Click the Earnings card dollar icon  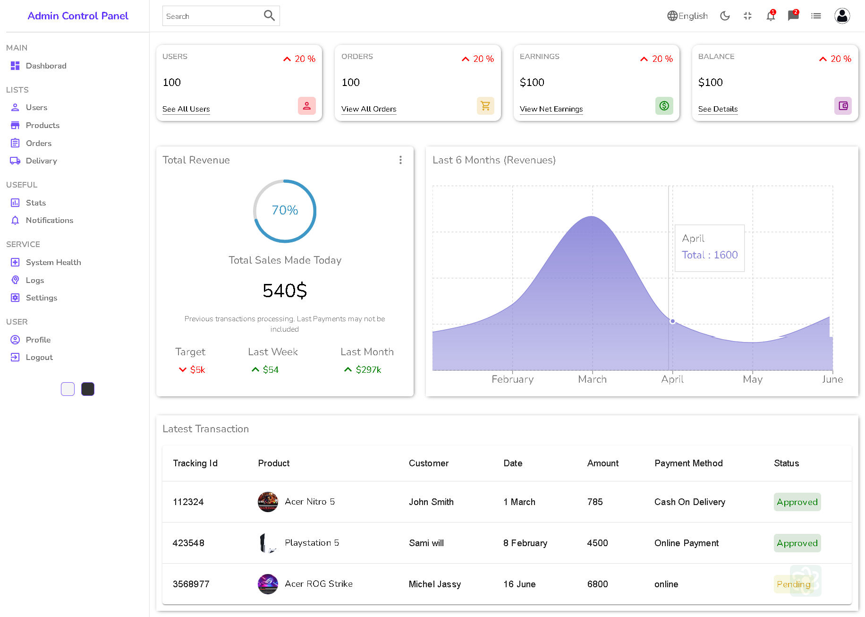(664, 106)
